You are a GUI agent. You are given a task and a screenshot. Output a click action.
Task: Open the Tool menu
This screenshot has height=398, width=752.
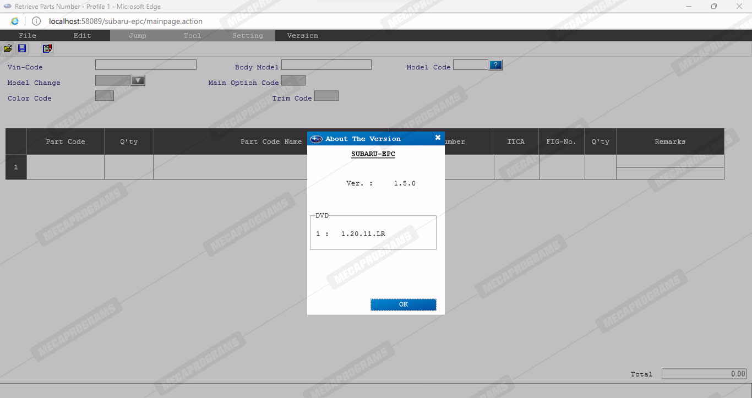193,36
